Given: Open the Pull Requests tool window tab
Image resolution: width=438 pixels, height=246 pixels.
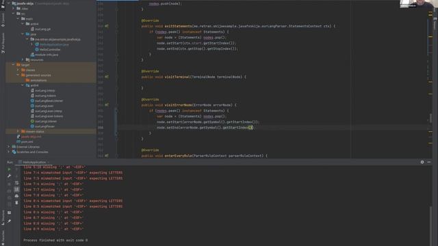Looking at the screenshot, I should tap(3, 43).
